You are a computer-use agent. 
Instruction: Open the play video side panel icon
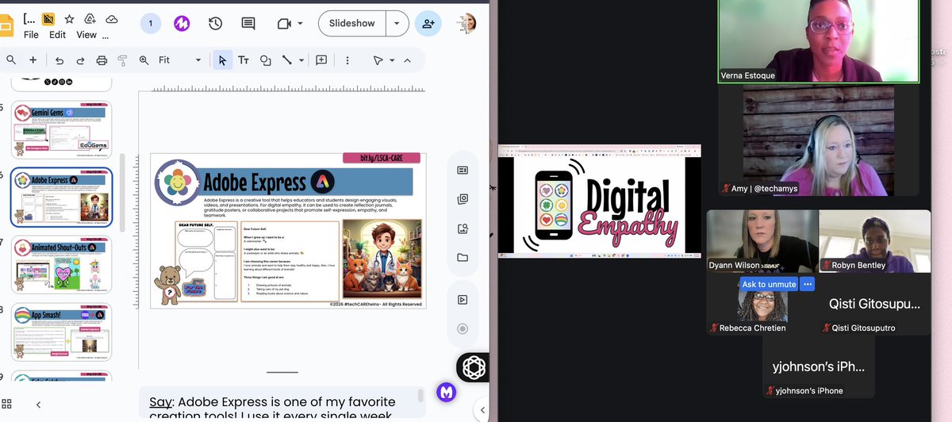(x=463, y=300)
